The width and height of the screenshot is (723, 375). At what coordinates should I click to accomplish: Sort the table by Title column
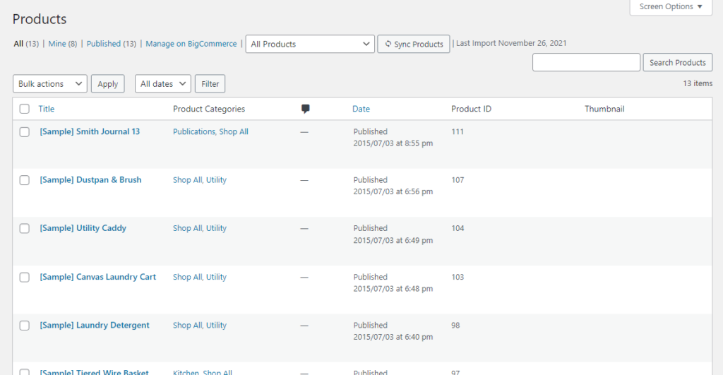[47, 109]
